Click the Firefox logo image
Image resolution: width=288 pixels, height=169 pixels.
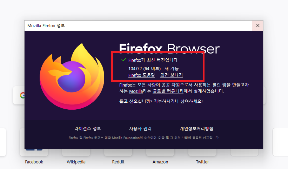click(72, 76)
